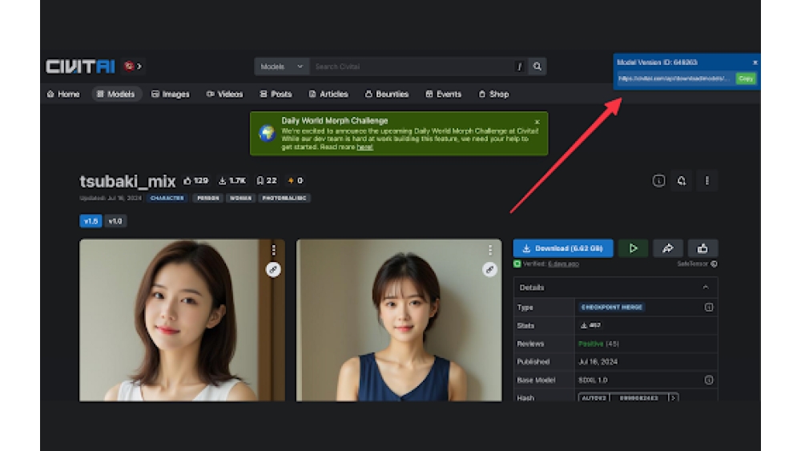Dismiss the Daily World Morph Challenge banner

537,122
